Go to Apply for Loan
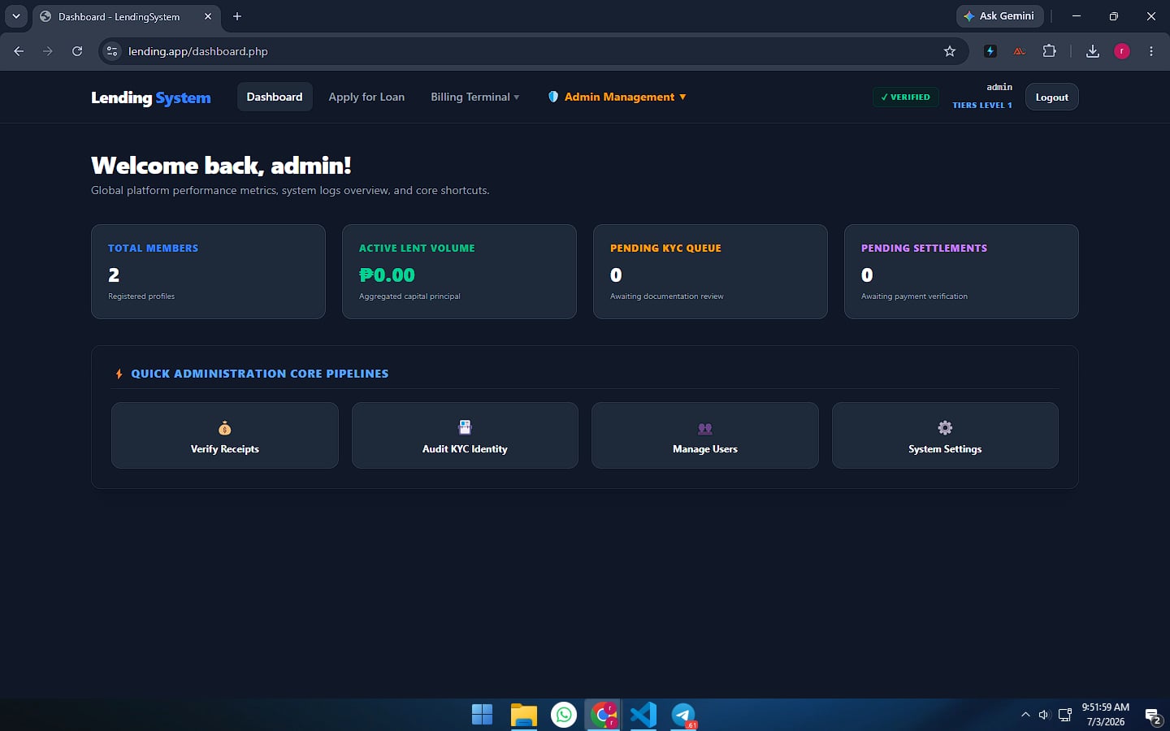1170x731 pixels. (366, 97)
